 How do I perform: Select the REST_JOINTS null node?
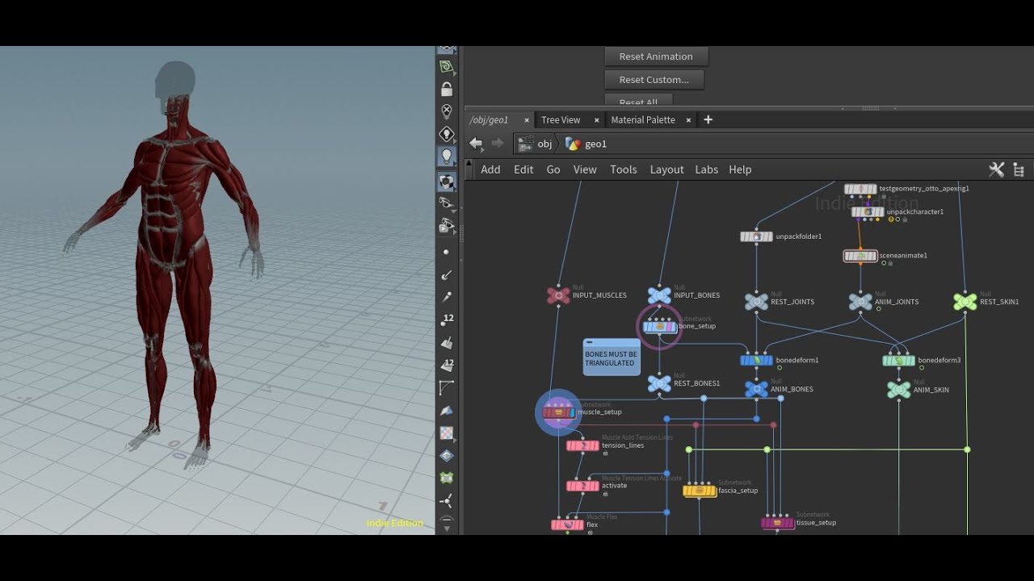756,302
